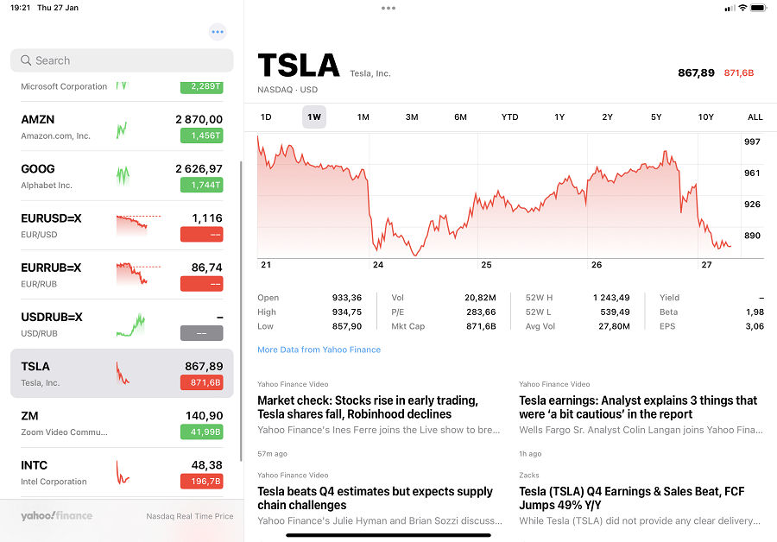
Task: Toggle AMZN's green 1,456T value badge
Action: [202, 135]
